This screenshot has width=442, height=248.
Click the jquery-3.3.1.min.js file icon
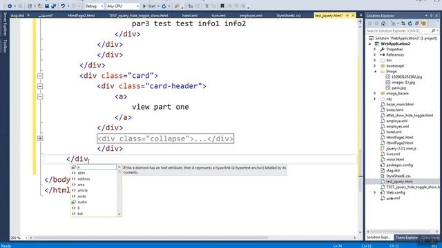(383, 149)
